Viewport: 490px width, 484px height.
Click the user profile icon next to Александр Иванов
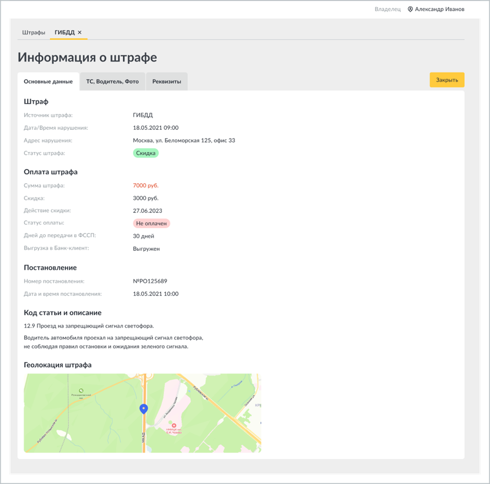[x=410, y=9]
